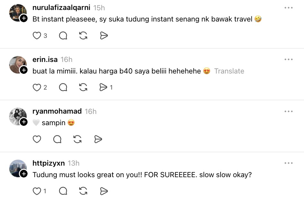Repost ryanmohamad's sampin comment
The width and height of the screenshot is (304, 199).
(x=77, y=139)
